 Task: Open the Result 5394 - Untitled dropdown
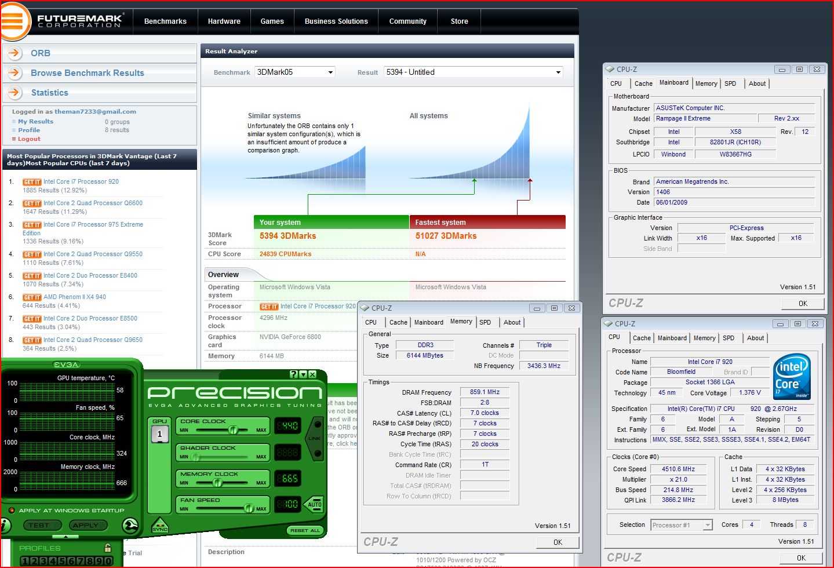coord(474,72)
